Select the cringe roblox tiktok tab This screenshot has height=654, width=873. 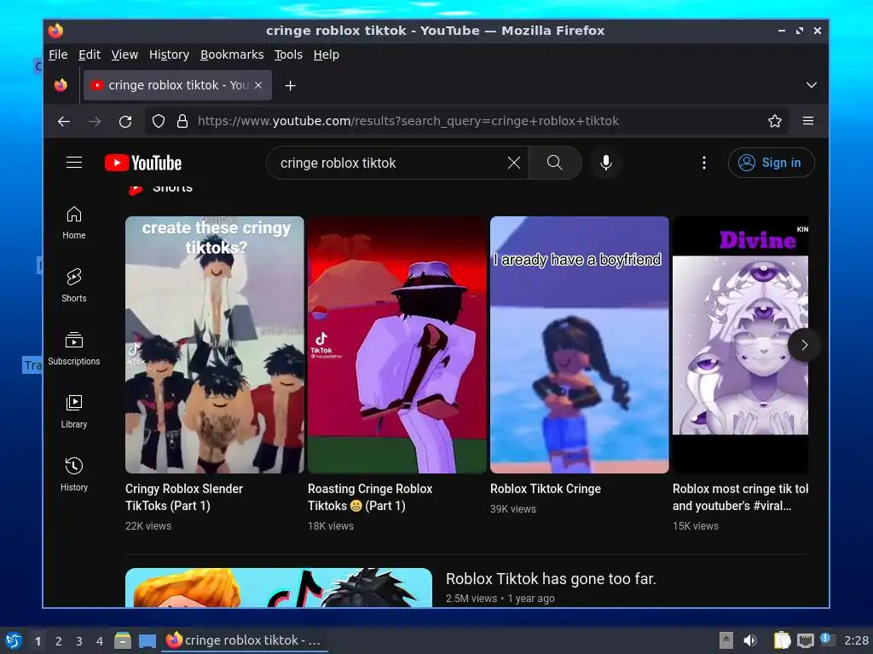coord(177,85)
